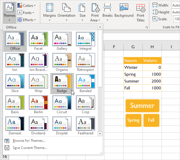Click the Themes button icon
This screenshot has height=160, width=180.
point(9,7)
